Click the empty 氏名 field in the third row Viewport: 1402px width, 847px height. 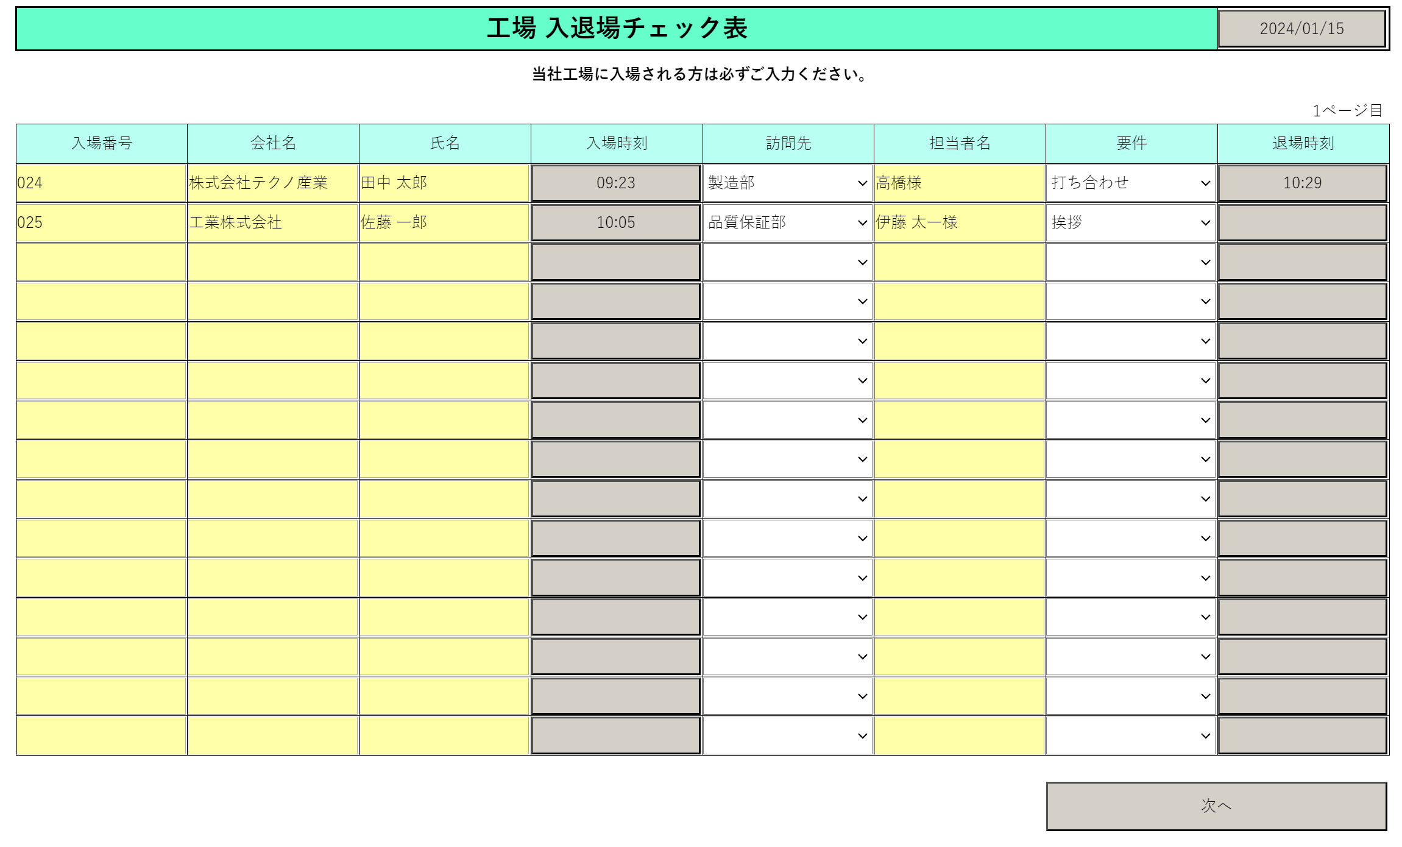click(444, 262)
